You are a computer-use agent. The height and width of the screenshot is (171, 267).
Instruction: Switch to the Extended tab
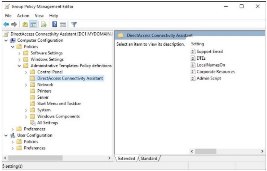point(126,158)
